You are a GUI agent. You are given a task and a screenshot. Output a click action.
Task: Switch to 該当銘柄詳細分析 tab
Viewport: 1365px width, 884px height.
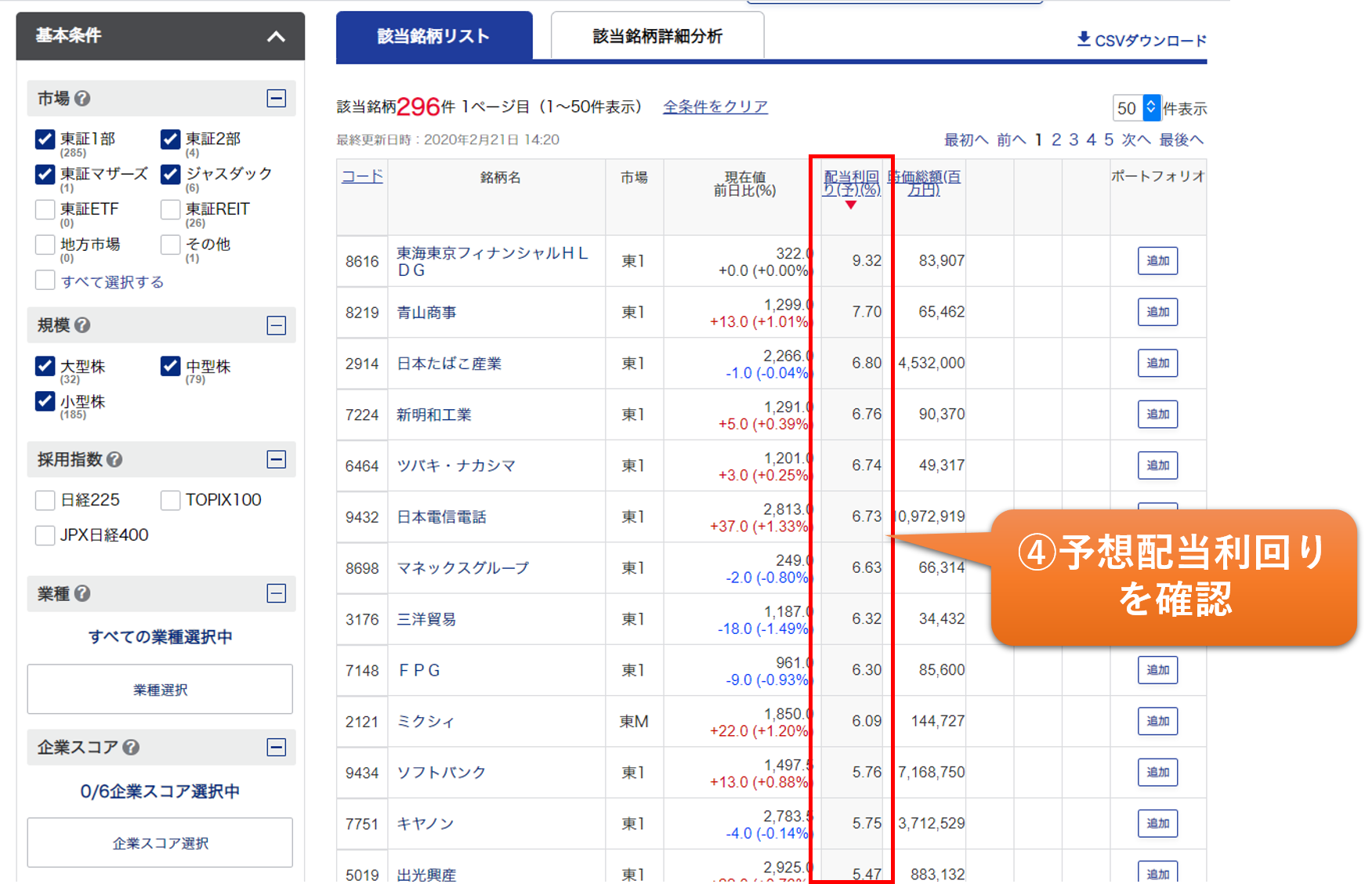coord(657,36)
